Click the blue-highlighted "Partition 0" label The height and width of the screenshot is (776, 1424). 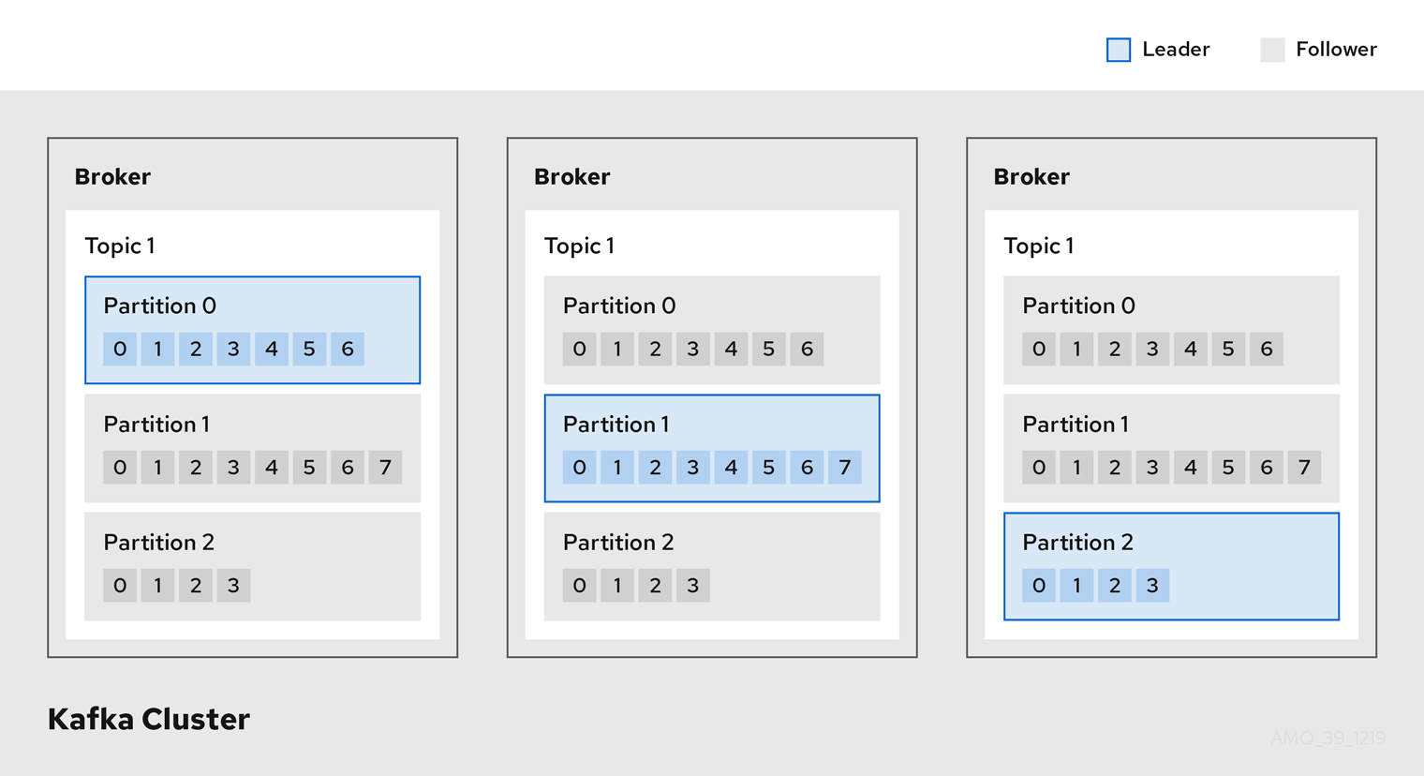pyautogui.click(x=159, y=306)
